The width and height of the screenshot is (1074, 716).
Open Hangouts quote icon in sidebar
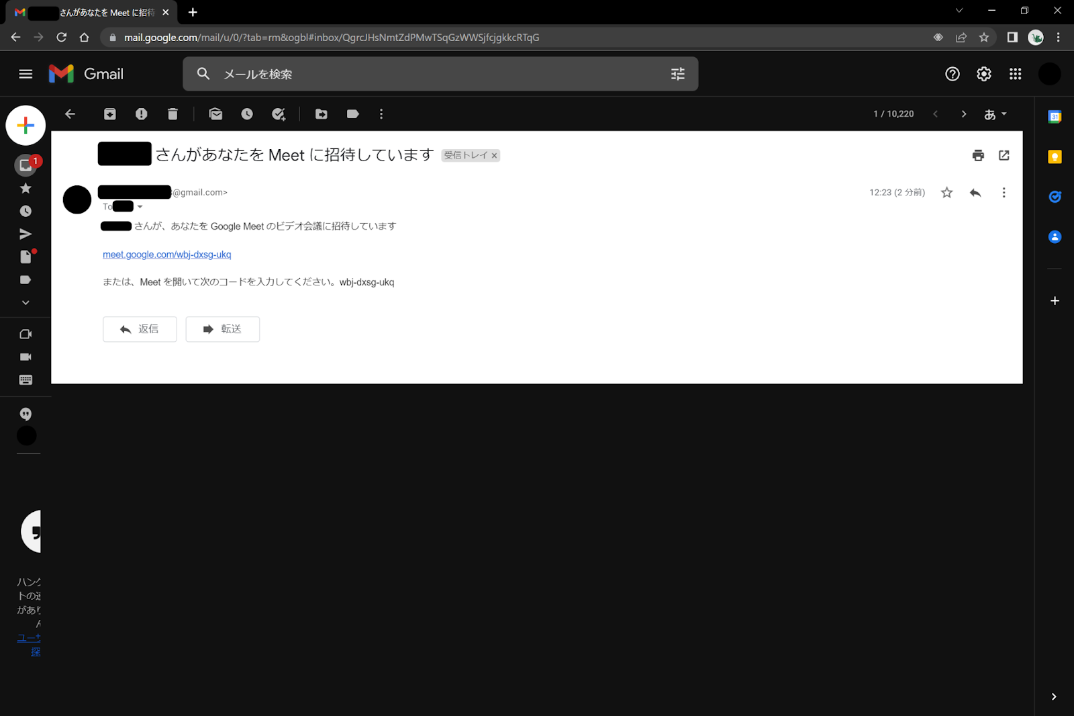tap(26, 414)
